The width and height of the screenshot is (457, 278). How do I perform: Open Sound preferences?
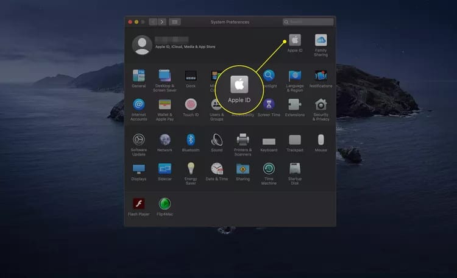[x=216, y=140]
